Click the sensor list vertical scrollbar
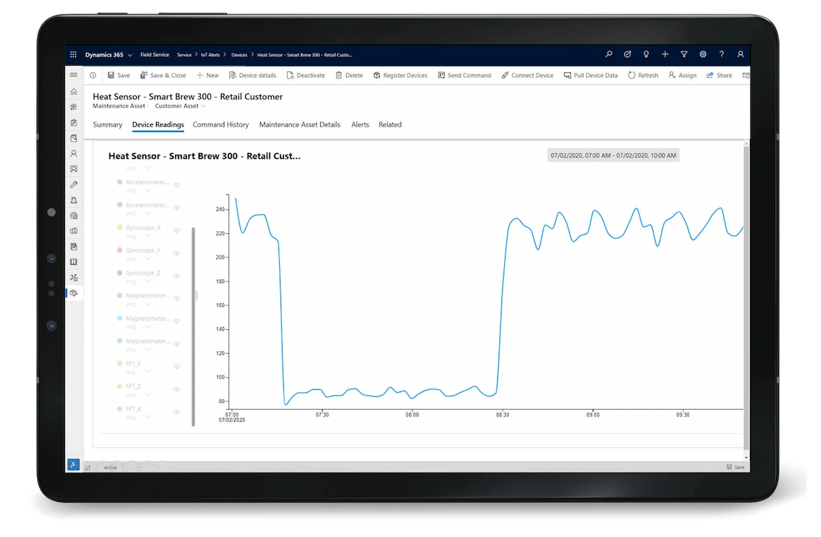Screen dimensions: 821x537 click(x=193, y=327)
